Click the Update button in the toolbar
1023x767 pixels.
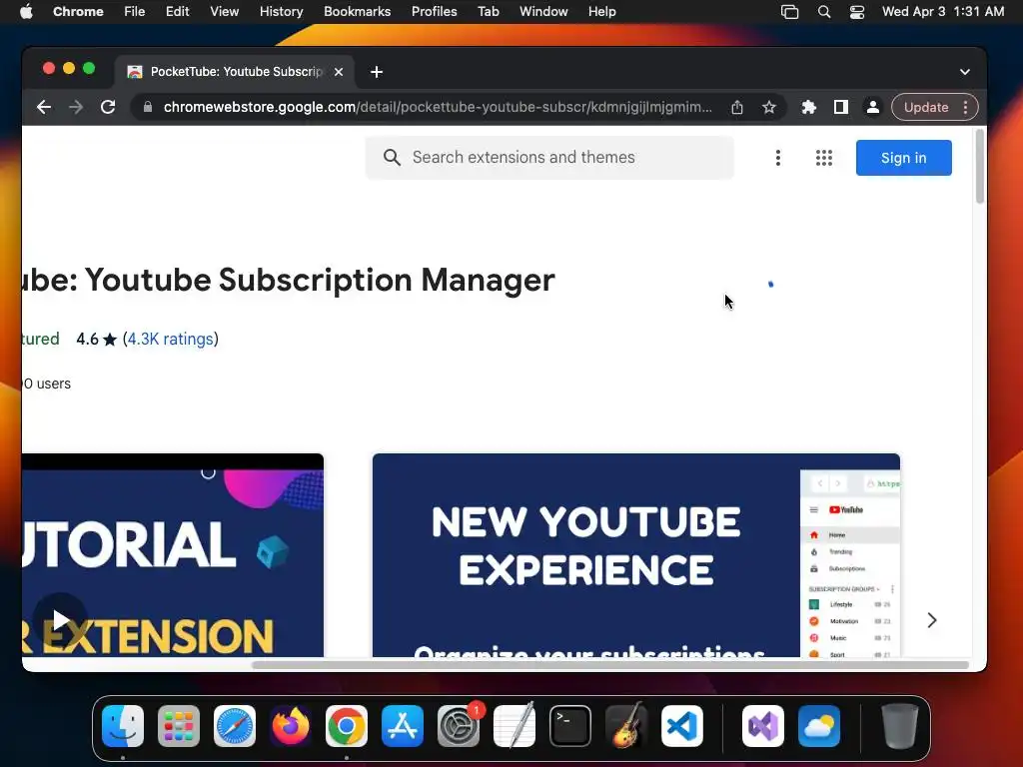[926, 107]
